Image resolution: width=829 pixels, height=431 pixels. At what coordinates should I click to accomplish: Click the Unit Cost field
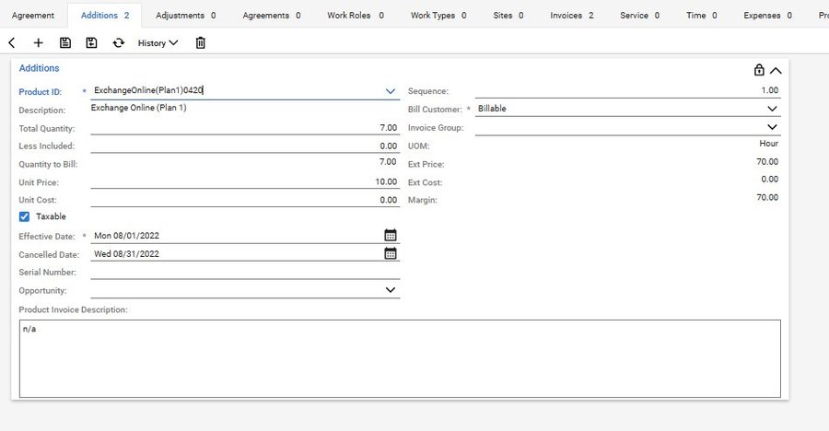(245, 199)
